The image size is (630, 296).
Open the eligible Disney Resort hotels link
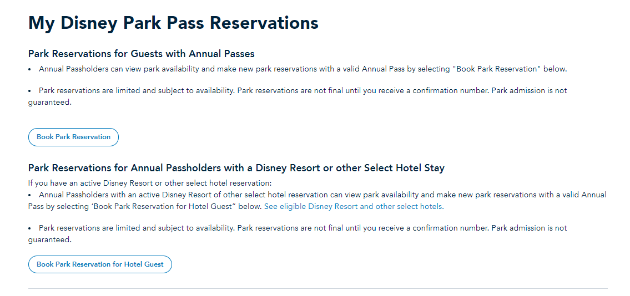(354, 207)
